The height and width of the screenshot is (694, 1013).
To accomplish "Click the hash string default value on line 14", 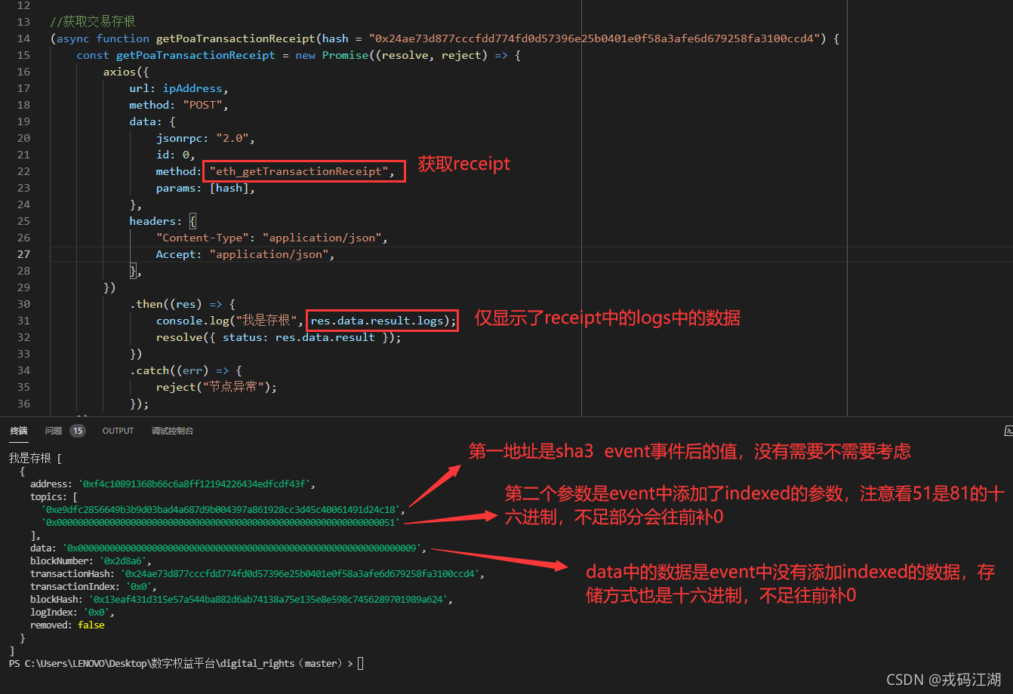I will 596,38.
